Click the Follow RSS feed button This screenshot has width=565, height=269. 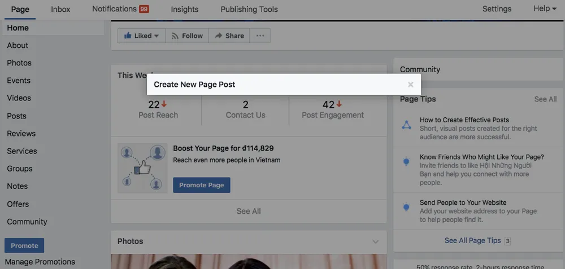tap(187, 36)
